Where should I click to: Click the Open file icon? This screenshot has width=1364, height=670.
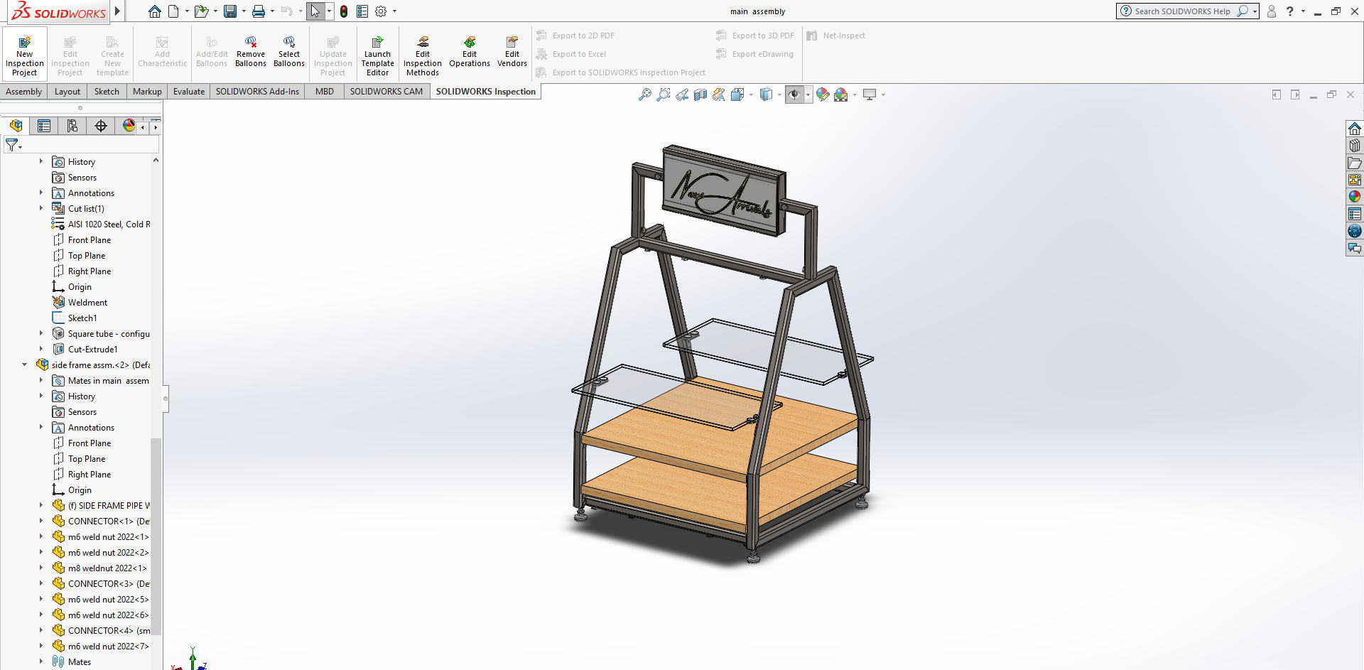tap(202, 11)
